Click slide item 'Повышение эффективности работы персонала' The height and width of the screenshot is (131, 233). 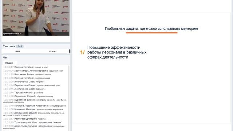click(117, 52)
